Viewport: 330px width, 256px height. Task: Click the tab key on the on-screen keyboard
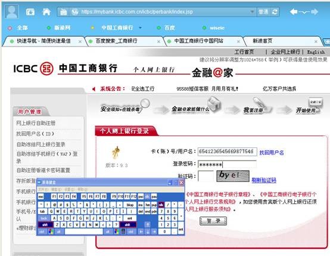pos(43,211)
